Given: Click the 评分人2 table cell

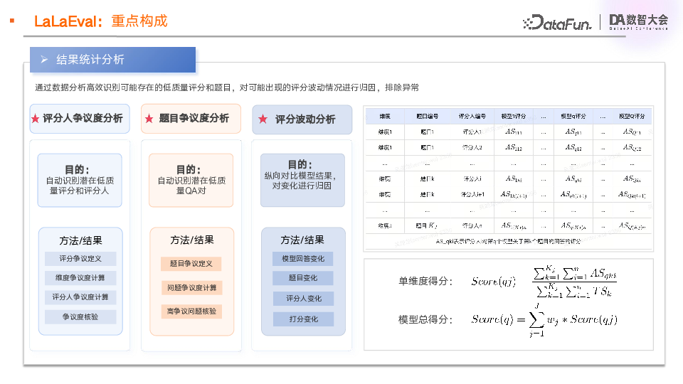Looking at the screenshot, I should (x=472, y=148).
